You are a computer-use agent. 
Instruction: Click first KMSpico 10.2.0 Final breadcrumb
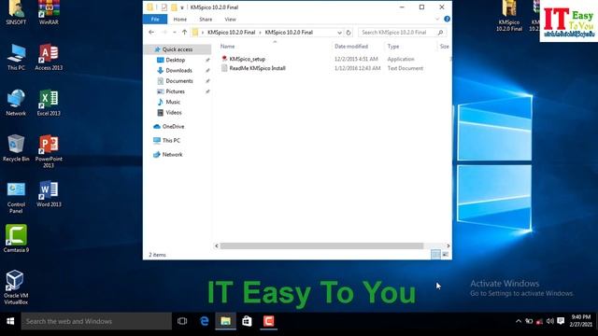pos(231,33)
